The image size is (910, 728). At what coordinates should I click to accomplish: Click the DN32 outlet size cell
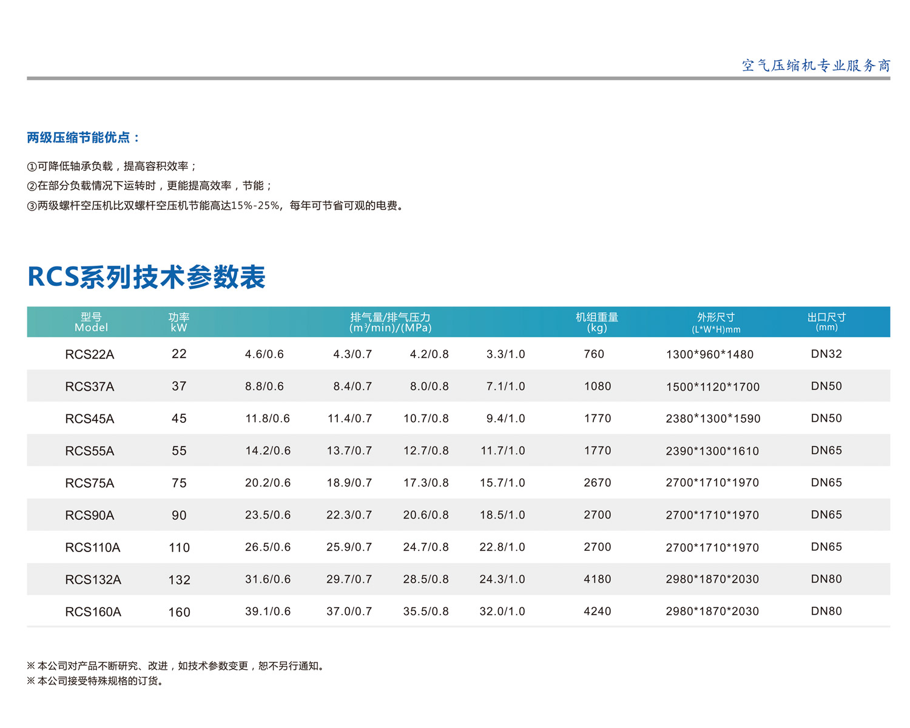click(x=826, y=354)
